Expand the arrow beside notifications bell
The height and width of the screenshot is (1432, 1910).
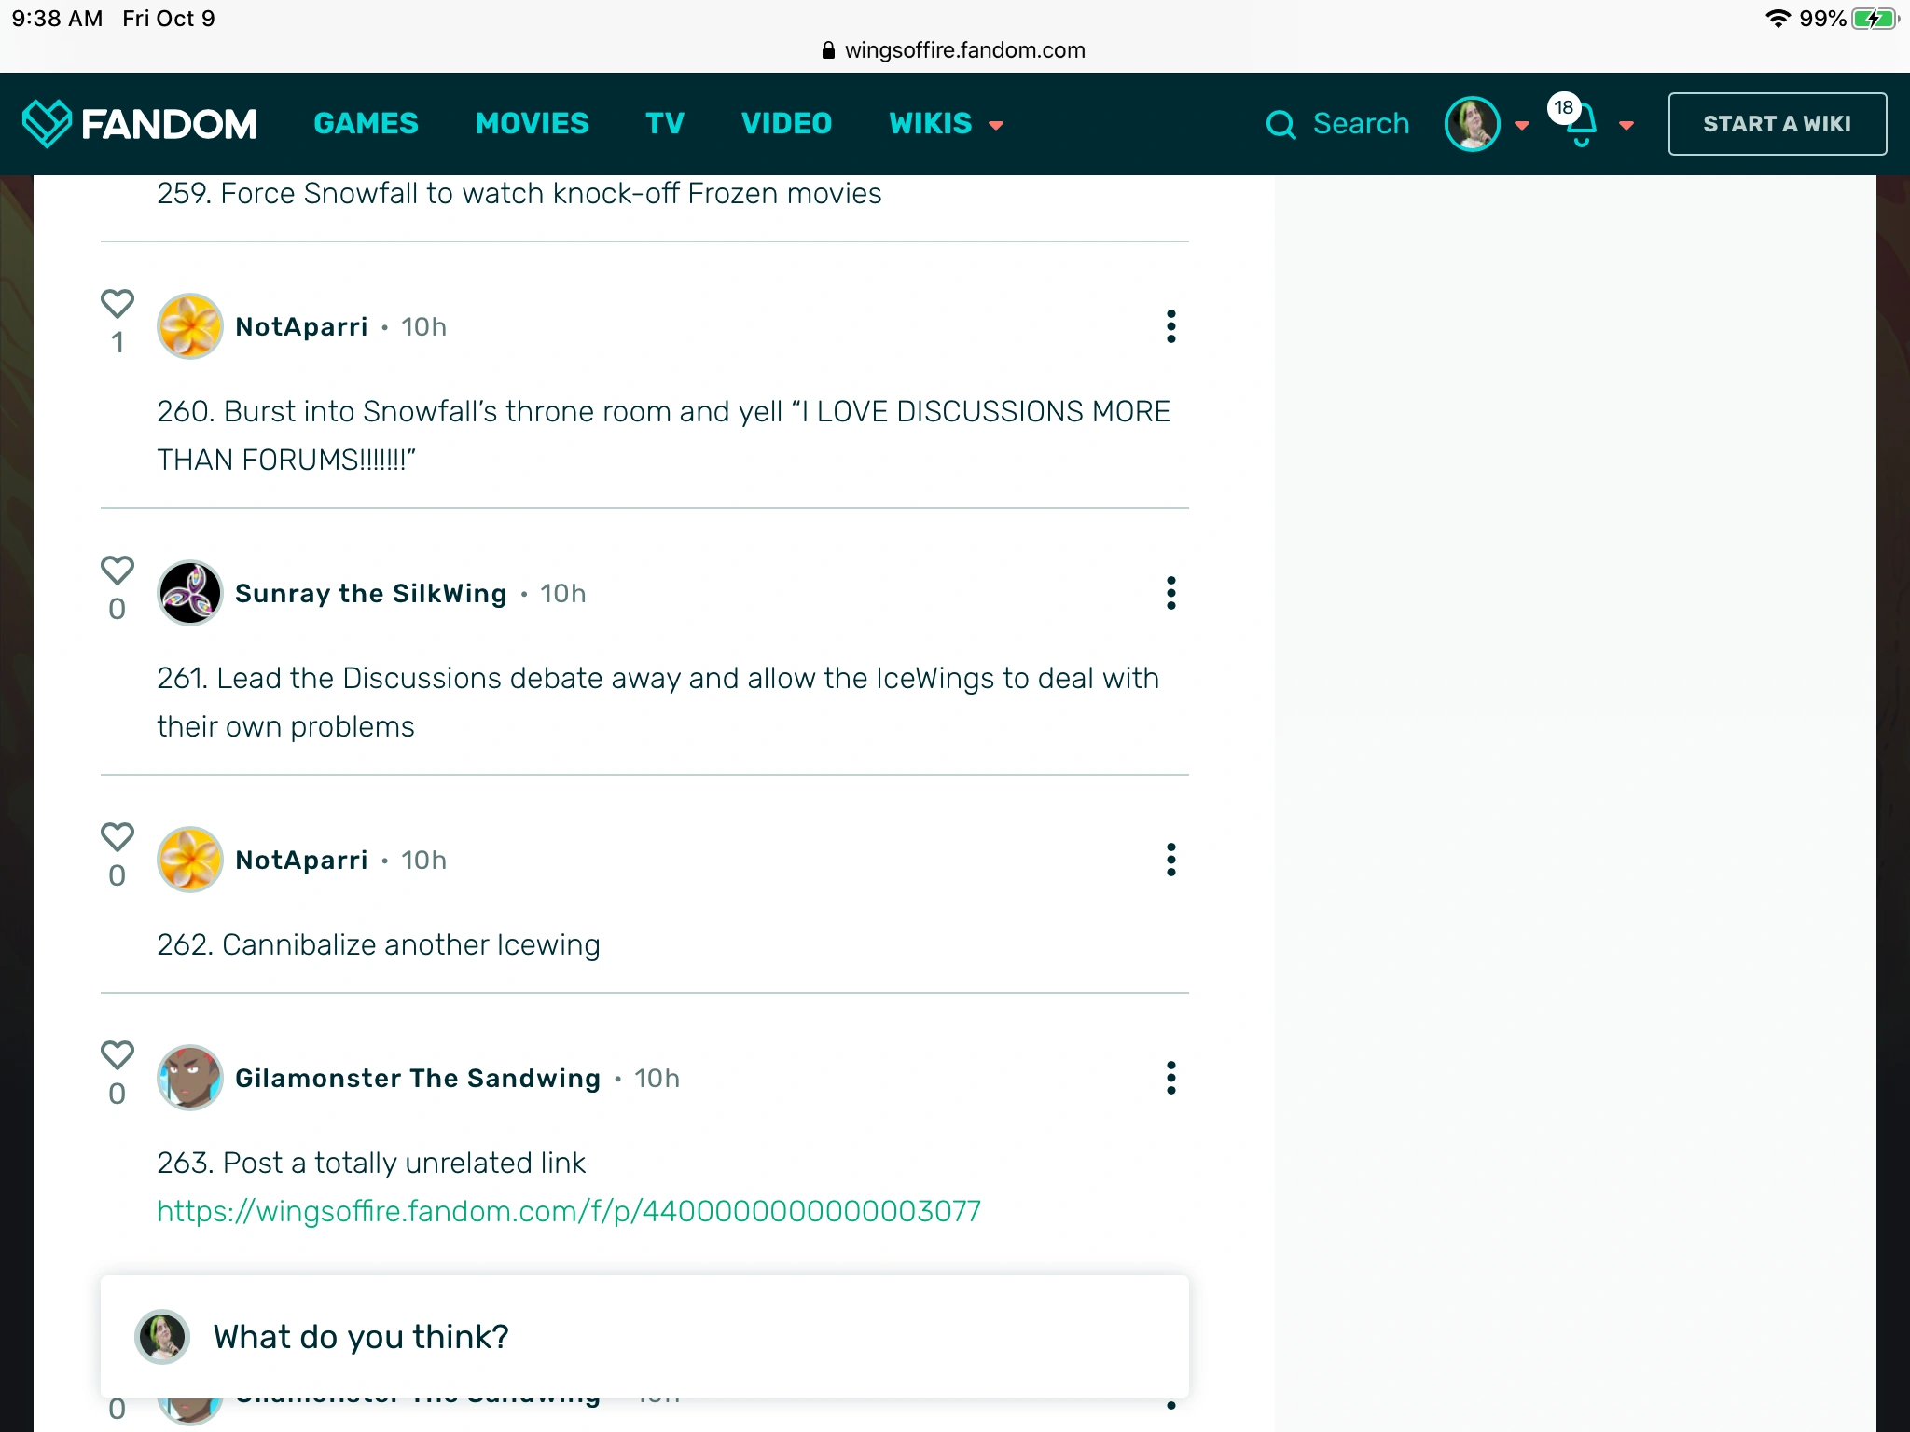point(1626,126)
